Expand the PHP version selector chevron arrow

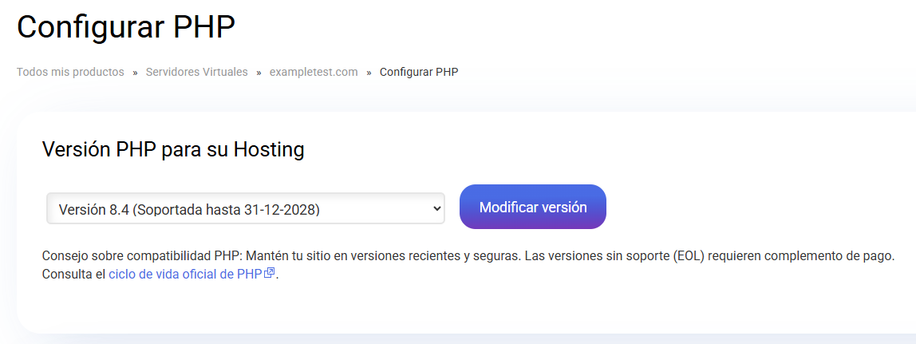[436, 208]
